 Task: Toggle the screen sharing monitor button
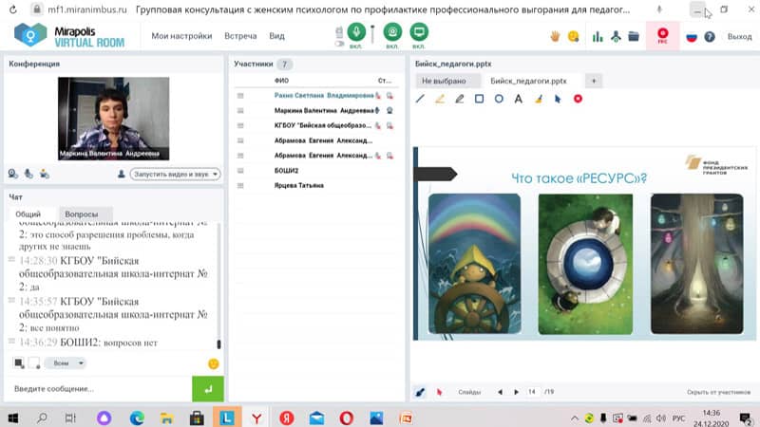(x=419, y=32)
